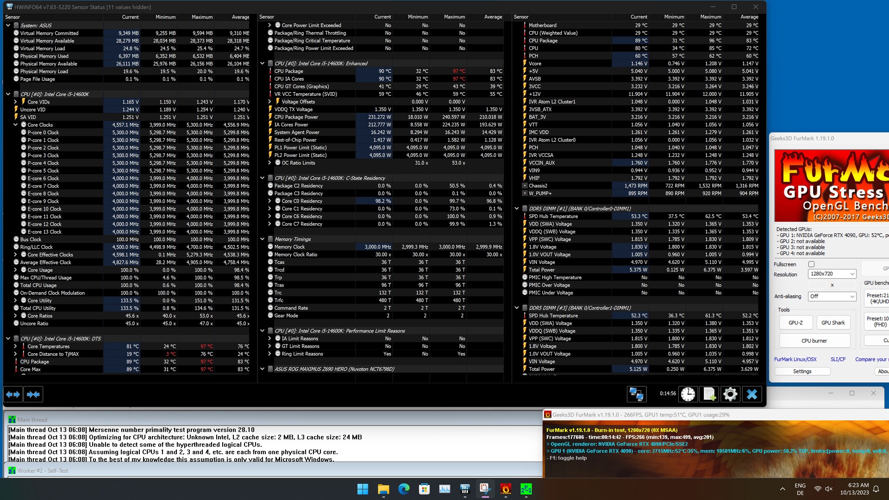Click the HWiNFO64 title bar app icon
Image resolution: width=889 pixels, height=500 pixels.
9,7
